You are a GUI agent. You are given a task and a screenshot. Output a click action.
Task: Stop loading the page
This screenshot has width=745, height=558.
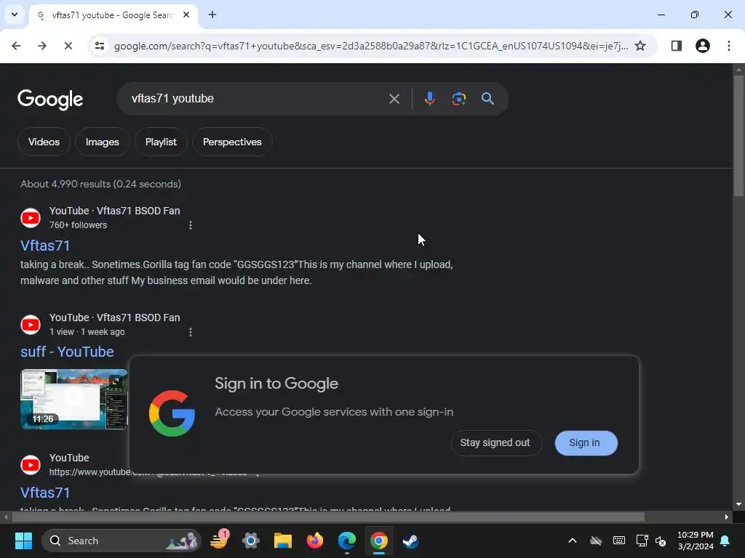pos(68,46)
